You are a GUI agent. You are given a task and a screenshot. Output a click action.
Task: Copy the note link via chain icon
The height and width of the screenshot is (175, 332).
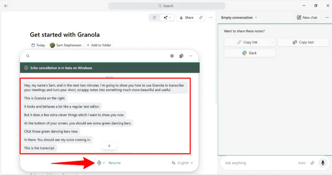(x=201, y=17)
